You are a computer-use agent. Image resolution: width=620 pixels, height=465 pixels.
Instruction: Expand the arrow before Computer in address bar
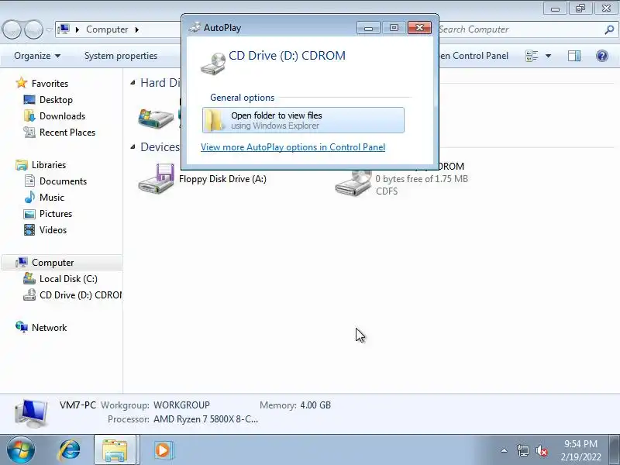[x=77, y=29]
